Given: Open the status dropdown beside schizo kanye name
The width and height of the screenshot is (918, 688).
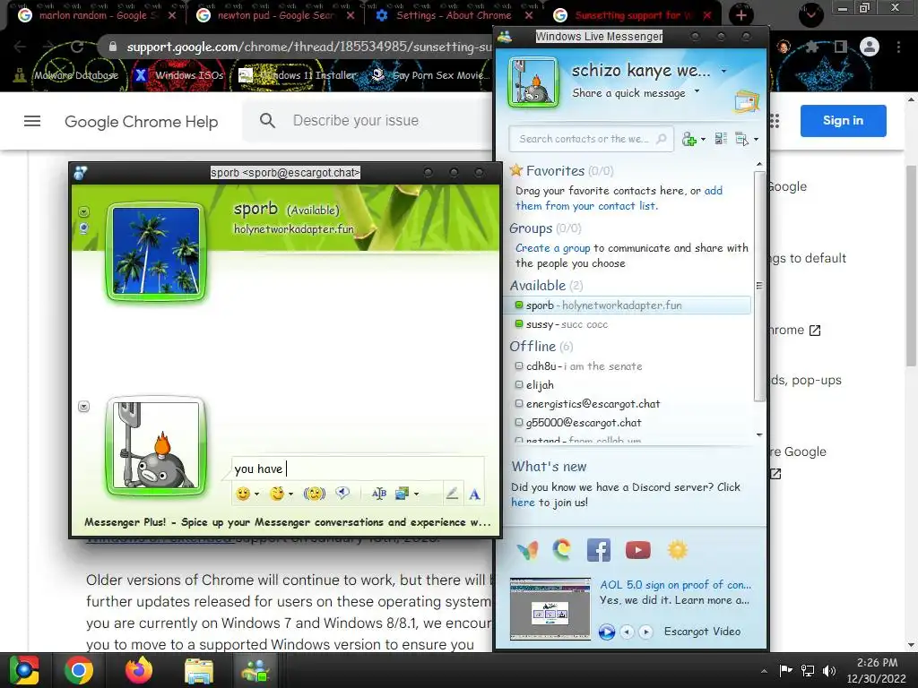Looking at the screenshot, I should coord(723,71).
